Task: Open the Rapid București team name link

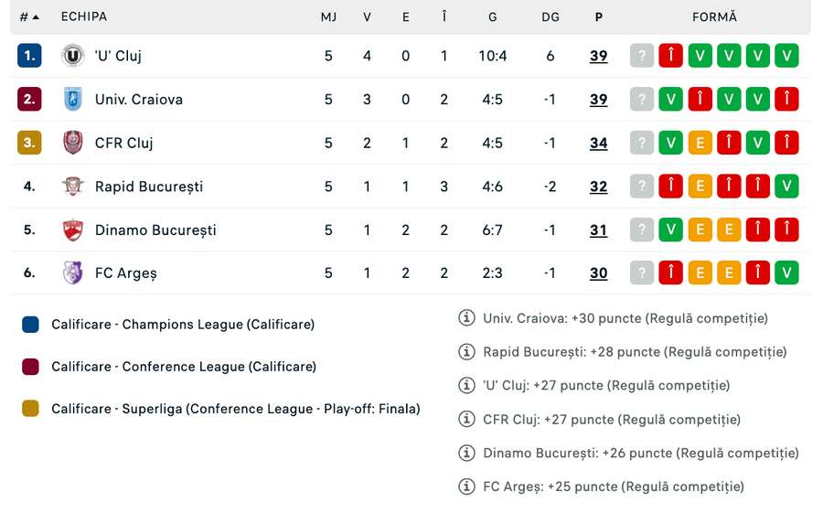Action: pos(149,187)
